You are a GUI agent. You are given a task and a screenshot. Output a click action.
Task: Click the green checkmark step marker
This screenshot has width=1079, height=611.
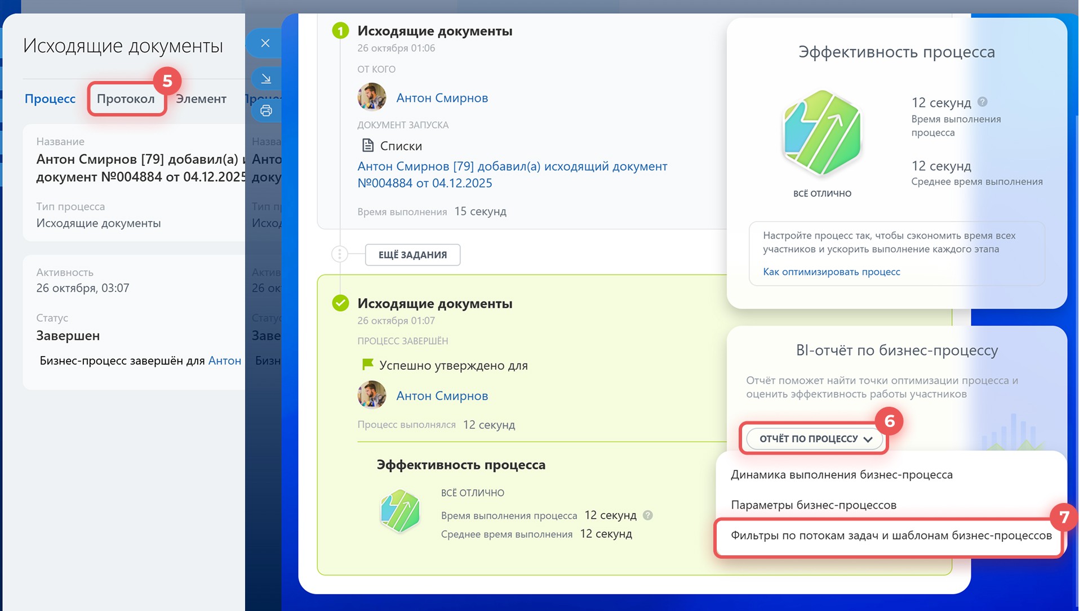click(340, 303)
